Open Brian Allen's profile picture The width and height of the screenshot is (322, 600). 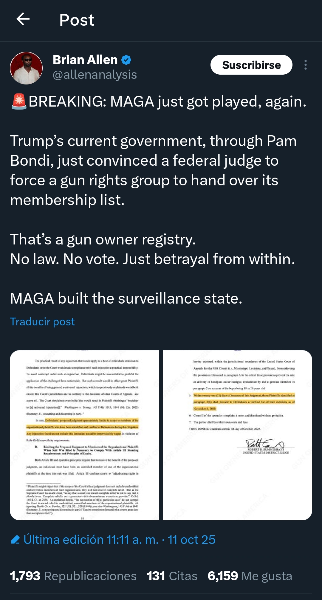coord(26,68)
